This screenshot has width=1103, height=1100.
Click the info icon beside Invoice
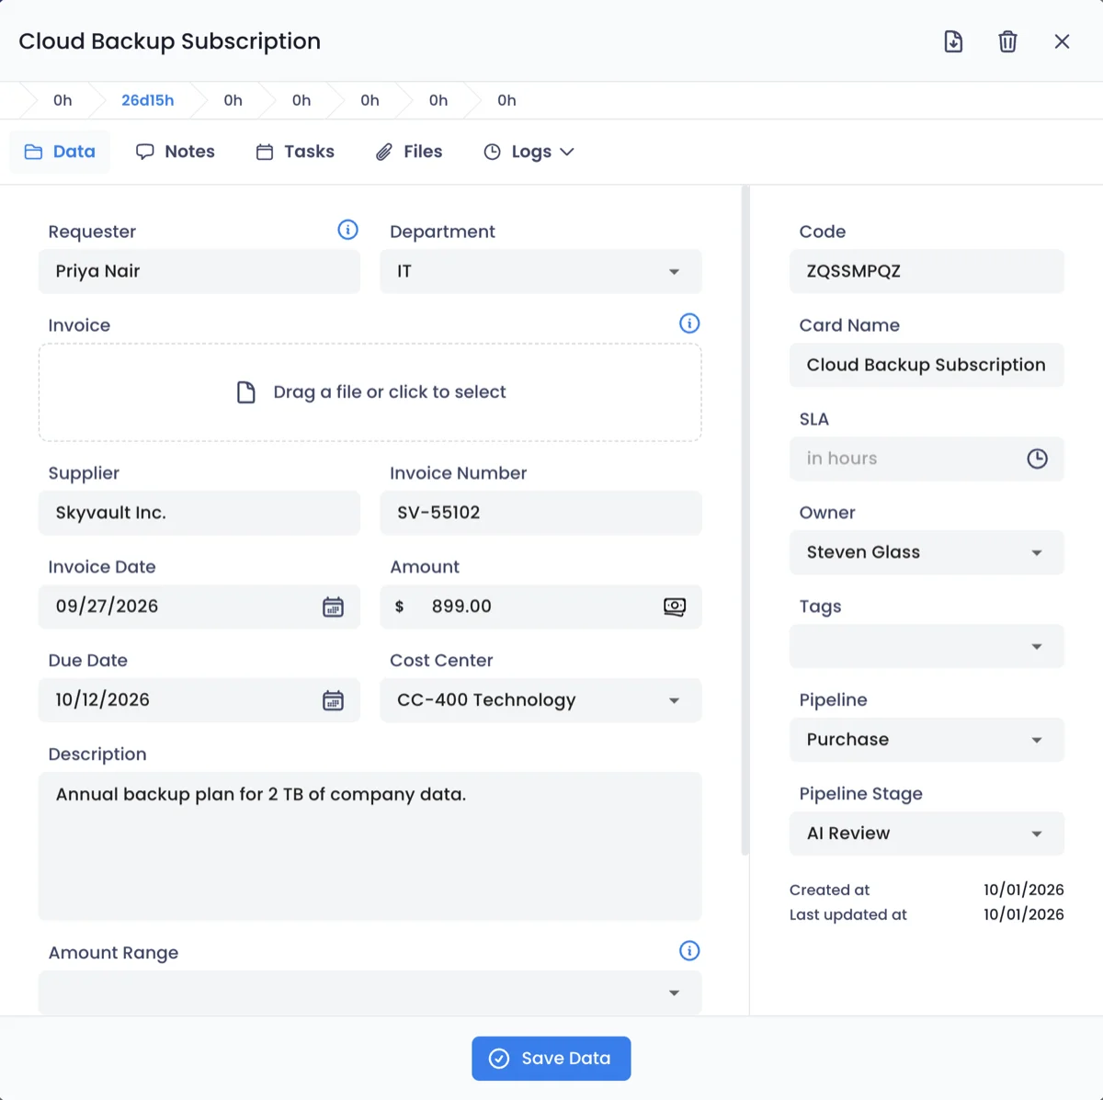point(689,323)
